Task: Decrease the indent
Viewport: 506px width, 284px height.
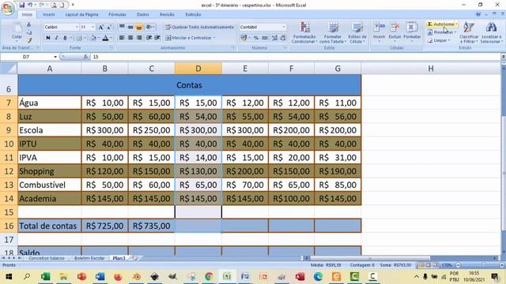Action: pyautogui.click(x=149, y=38)
